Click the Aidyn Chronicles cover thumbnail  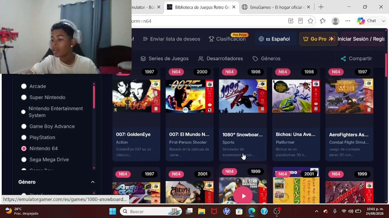click(x=190, y=192)
